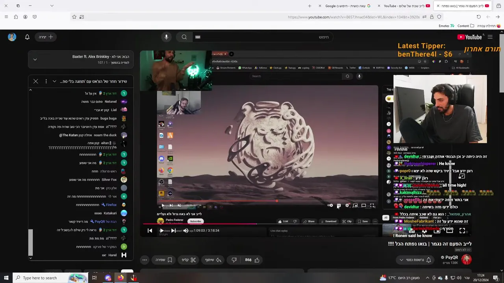Save the video (שמירה)
504x283 pixels.
(x=164, y=260)
